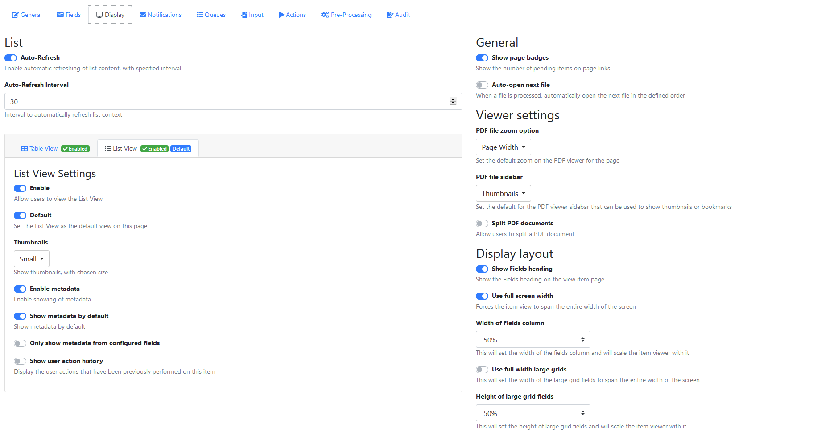Open Width of Fields column selector
The height and width of the screenshot is (440, 838).
pos(533,340)
